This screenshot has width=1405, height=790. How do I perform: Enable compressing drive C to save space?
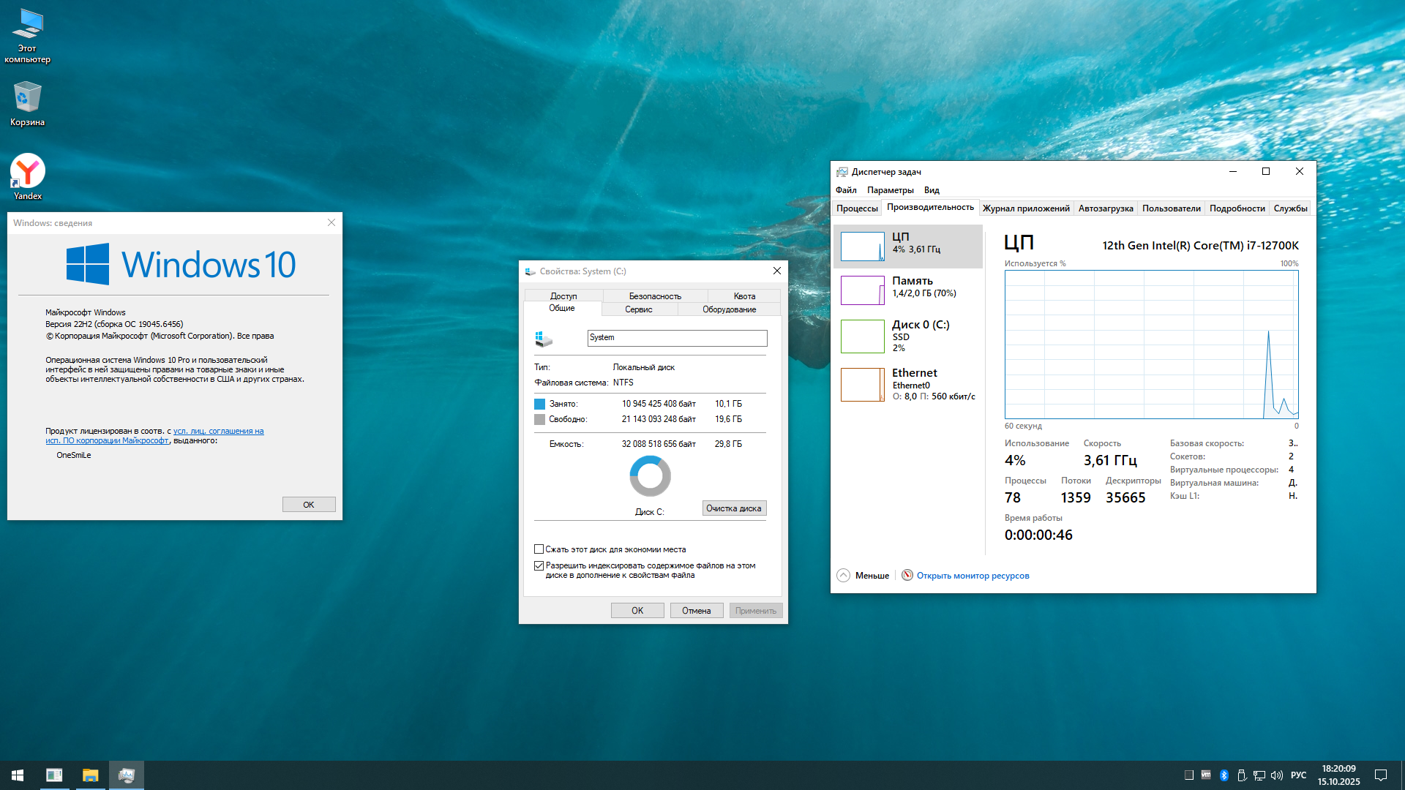pos(539,549)
